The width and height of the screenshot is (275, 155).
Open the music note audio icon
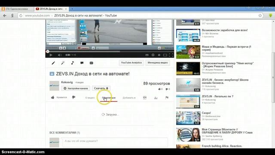click(73, 63)
